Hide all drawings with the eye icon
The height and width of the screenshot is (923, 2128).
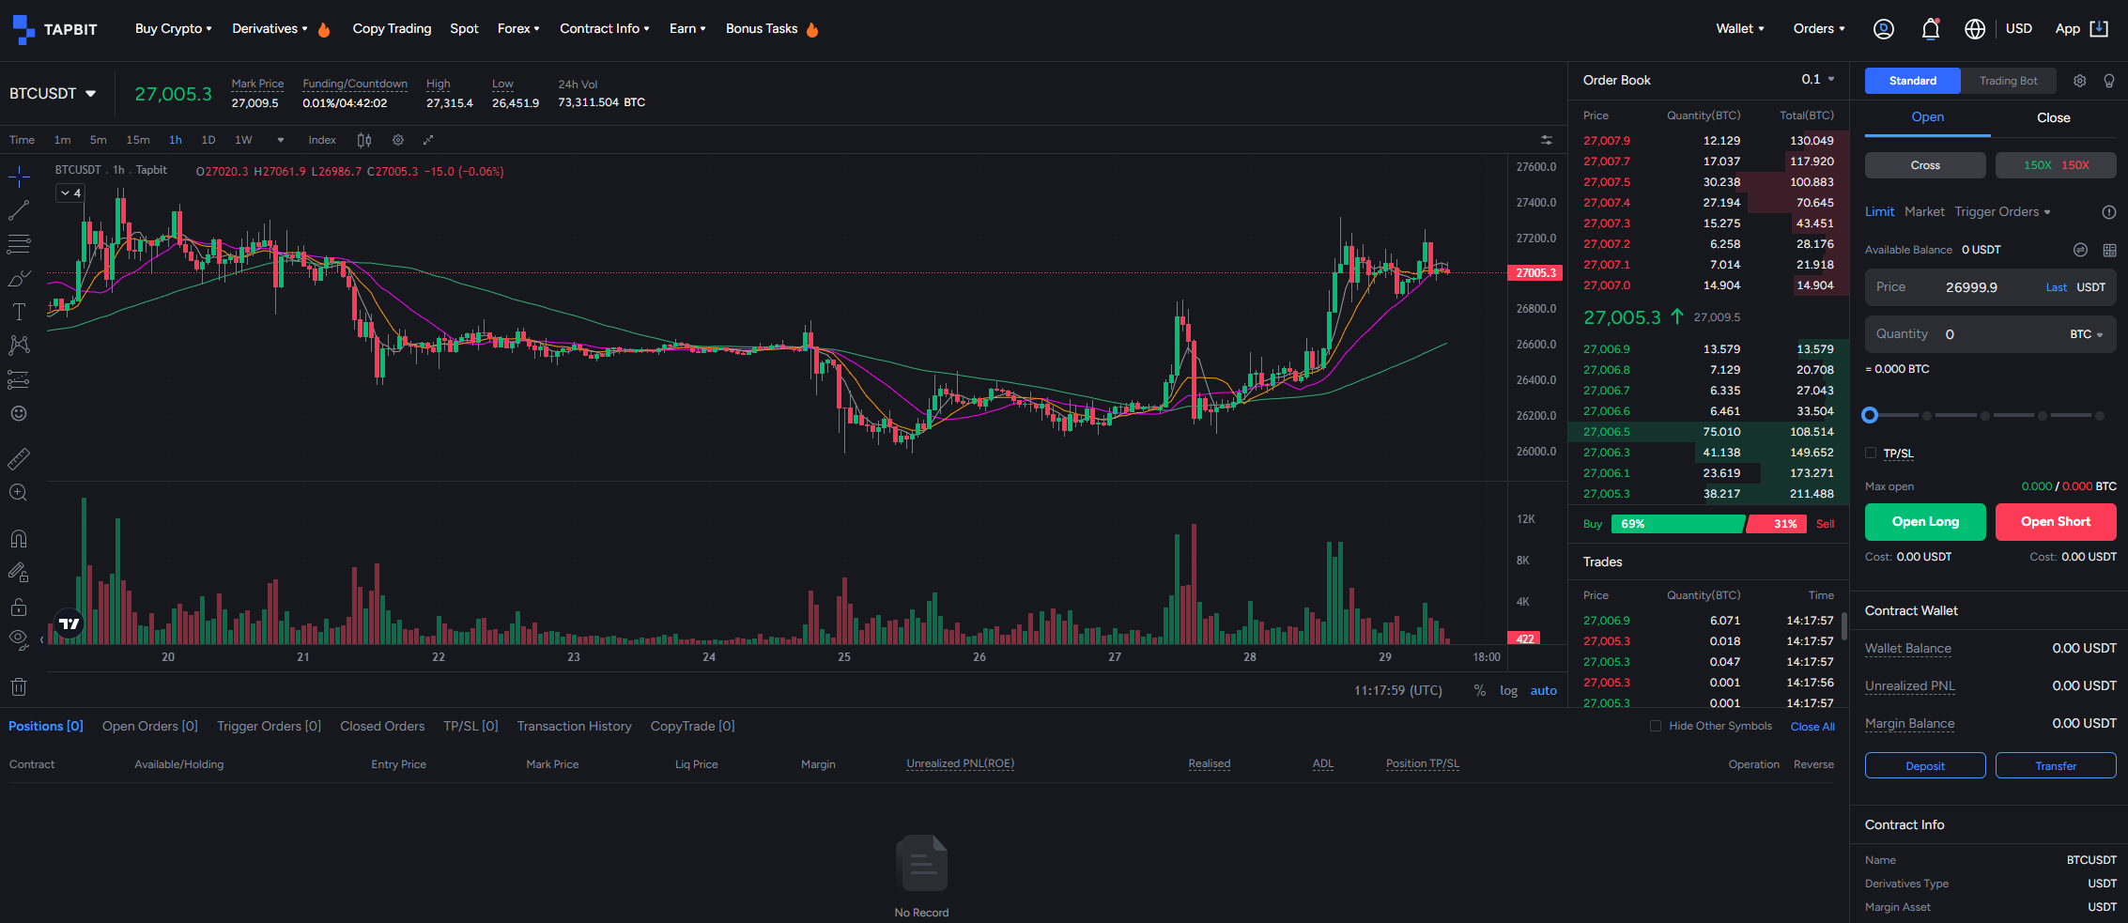(x=19, y=639)
